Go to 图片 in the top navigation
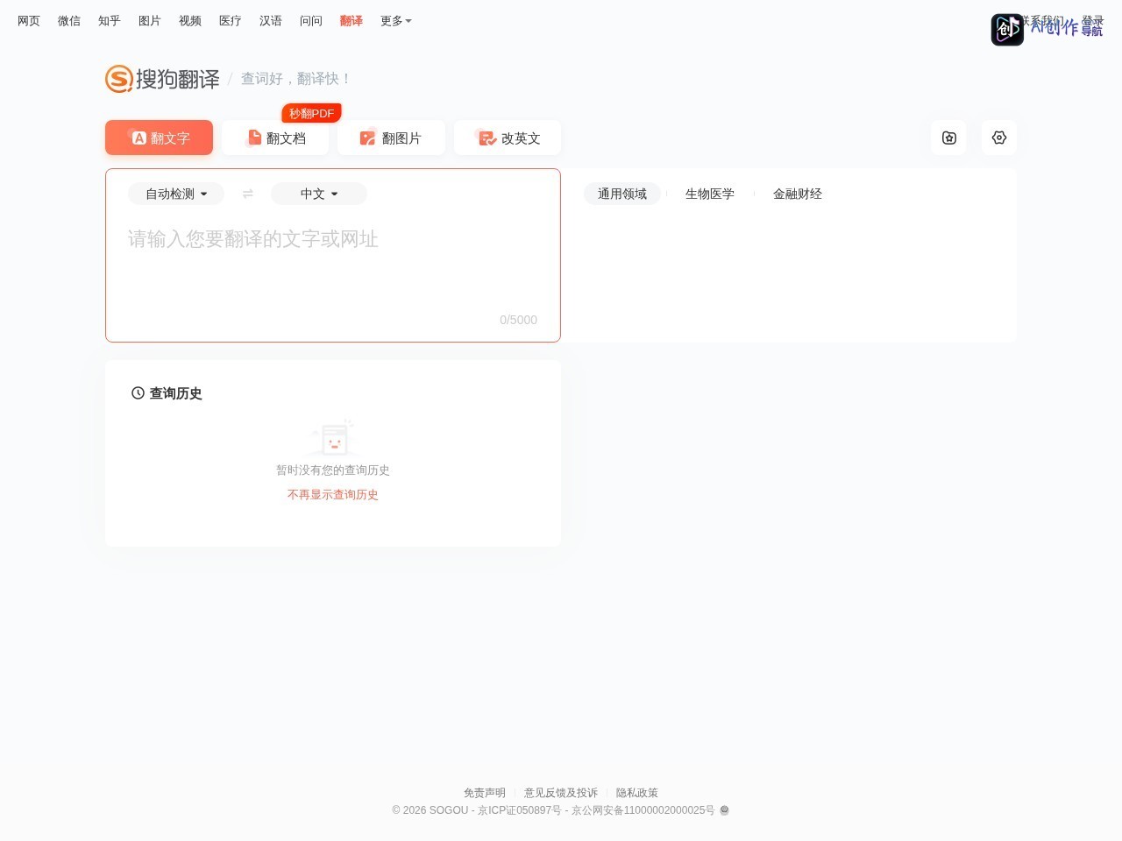The height and width of the screenshot is (841, 1122). (x=150, y=21)
